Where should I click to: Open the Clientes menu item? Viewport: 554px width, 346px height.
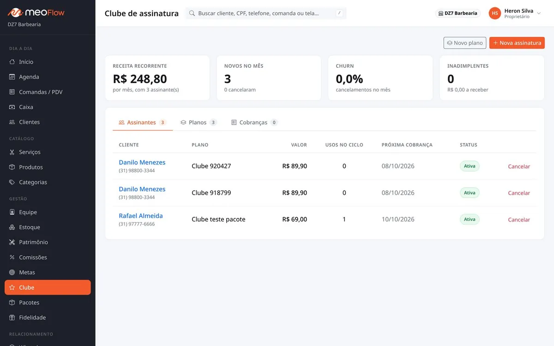48,122
